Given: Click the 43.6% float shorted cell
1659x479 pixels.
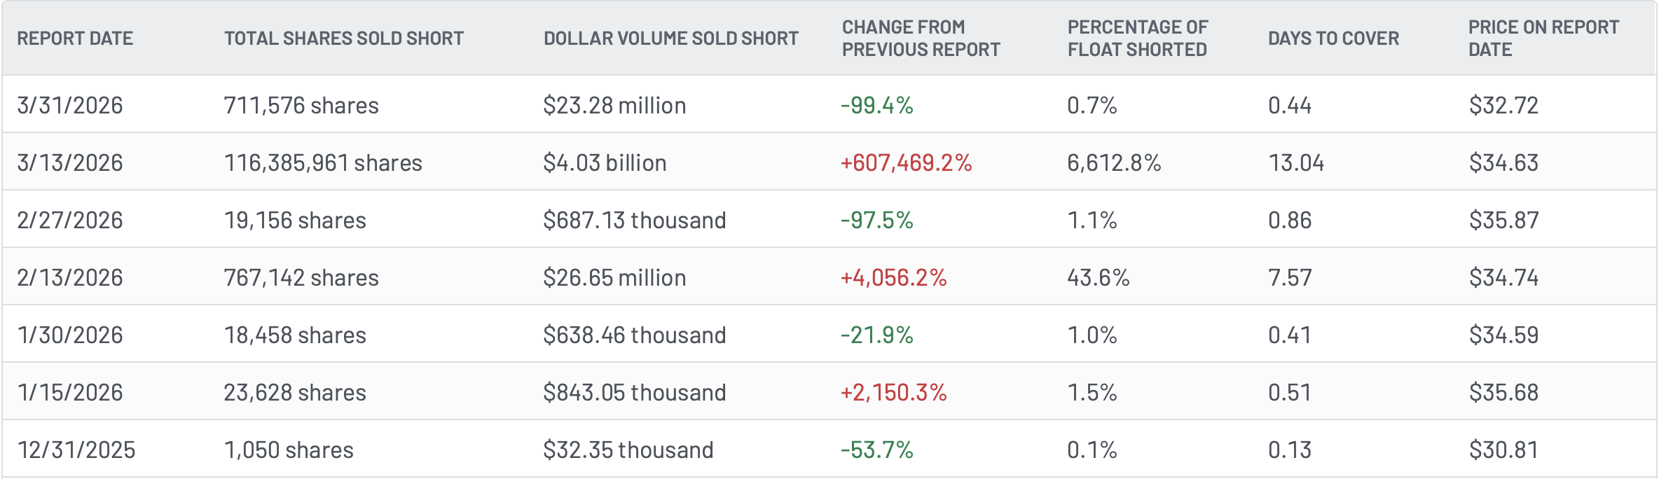Looking at the screenshot, I should (x=1098, y=277).
